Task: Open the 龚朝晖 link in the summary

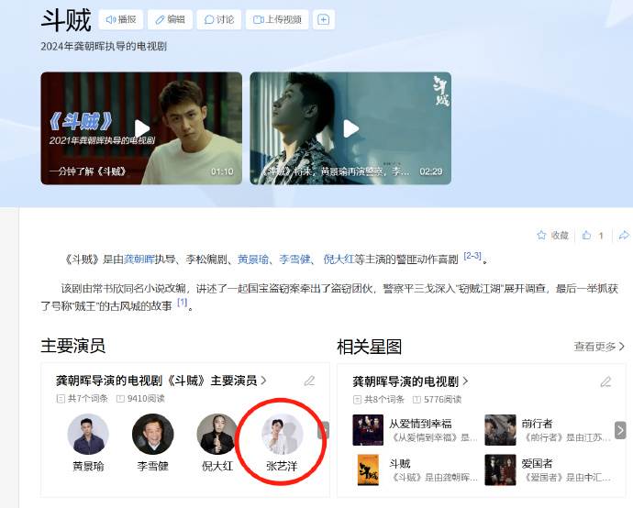Action: (x=139, y=260)
